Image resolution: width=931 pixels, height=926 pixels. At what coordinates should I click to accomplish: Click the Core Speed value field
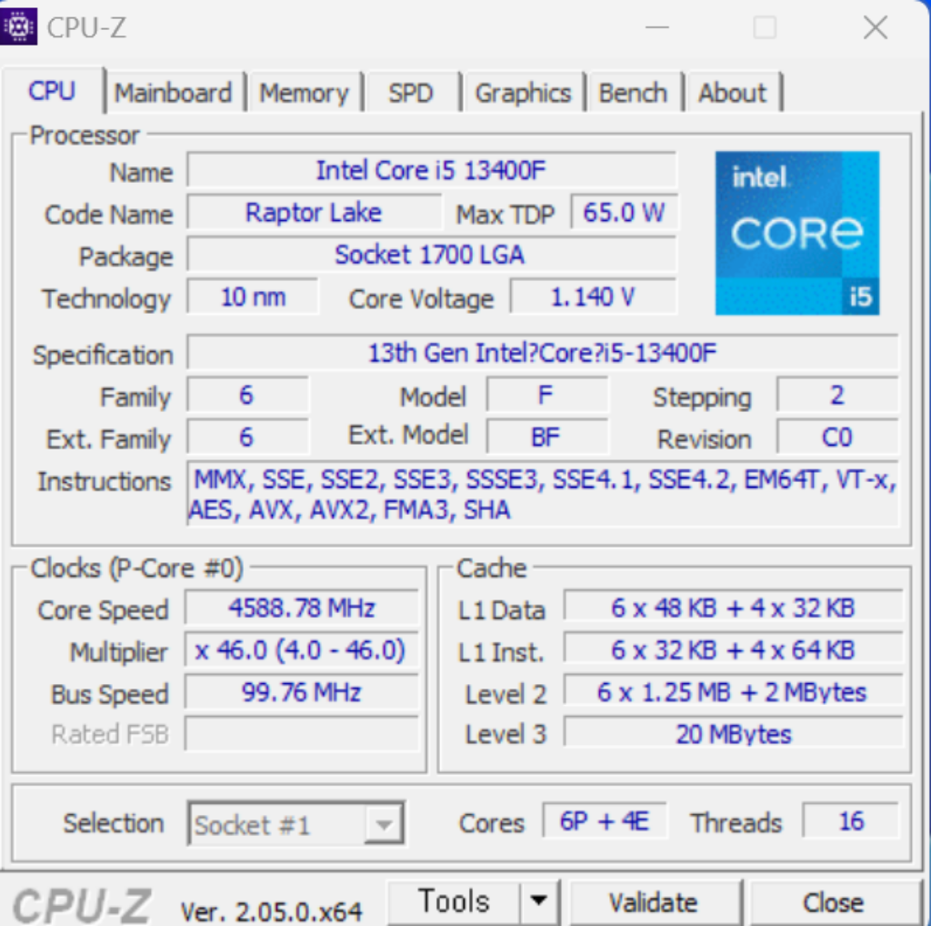pyautogui.click(x=302, y=608)
